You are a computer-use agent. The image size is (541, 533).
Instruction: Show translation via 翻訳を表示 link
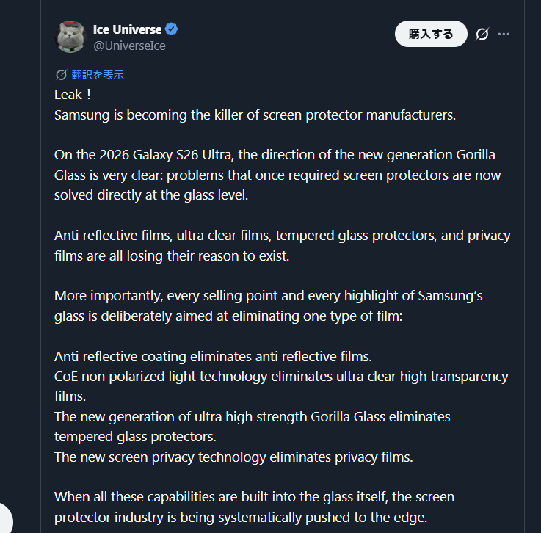[98, 75]
